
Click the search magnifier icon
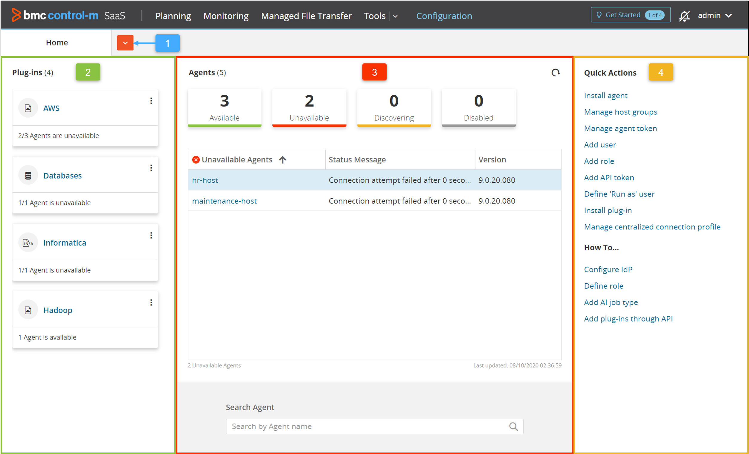513,426
